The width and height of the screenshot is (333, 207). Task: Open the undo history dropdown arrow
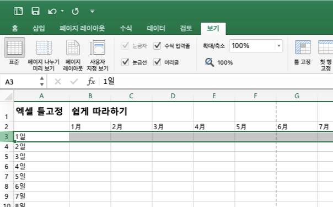click(62, 10)
